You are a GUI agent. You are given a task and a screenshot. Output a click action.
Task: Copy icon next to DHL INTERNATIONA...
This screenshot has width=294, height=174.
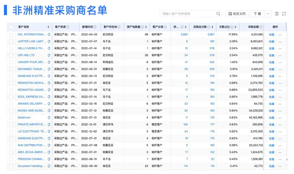click(x=49, y=34)
